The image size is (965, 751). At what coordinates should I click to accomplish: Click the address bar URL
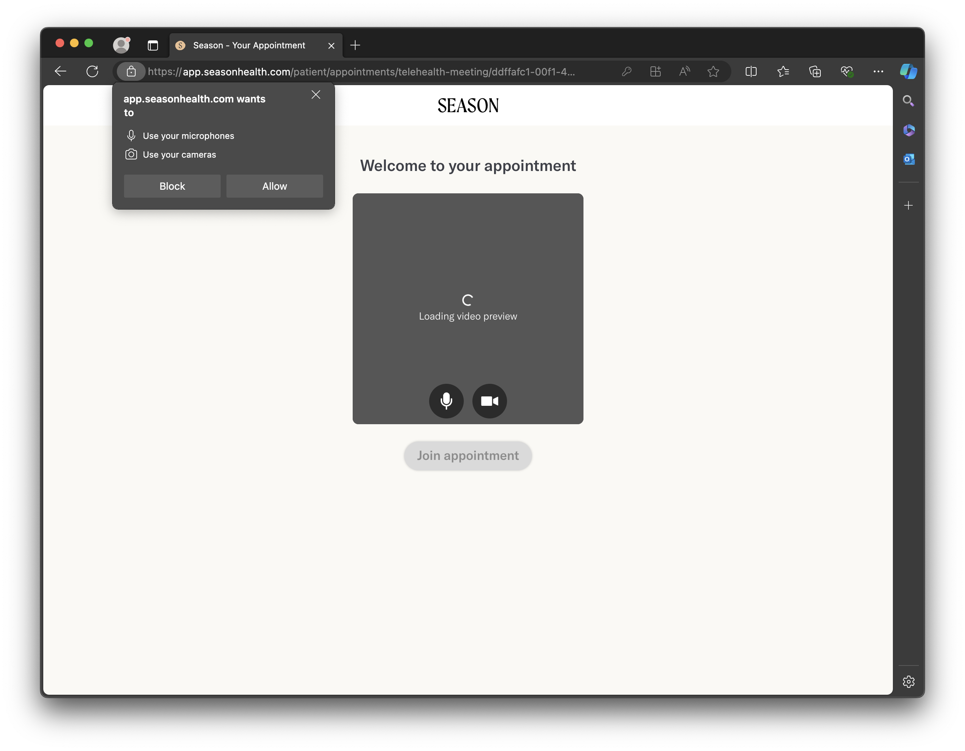tap(361, 72)
